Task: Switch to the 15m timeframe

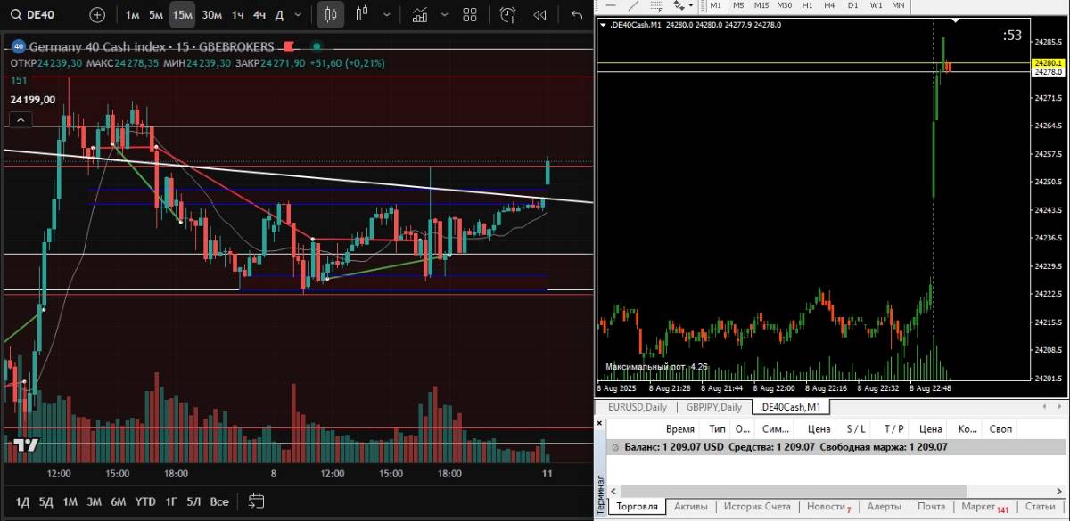Action: pos(183,15)
